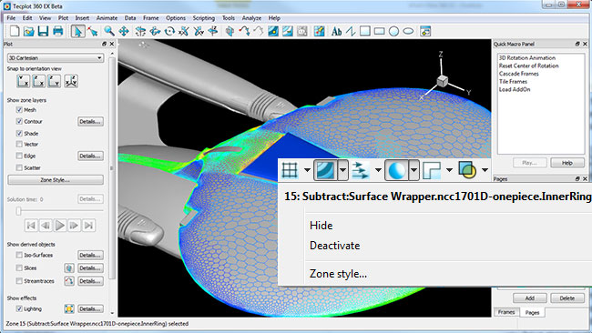Enable the Scatter zone layer checkbox
592x333 pixels.
click(19, 167)
